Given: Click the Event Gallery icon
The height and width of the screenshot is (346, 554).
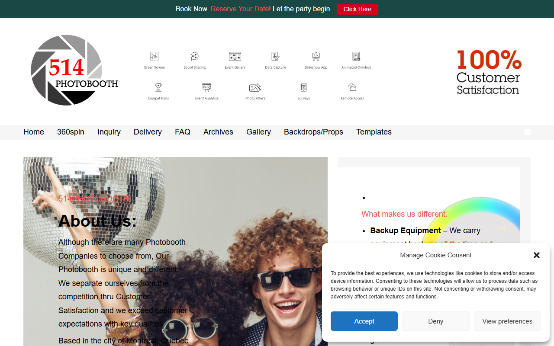Looking at the screenshot, I should (235, 56).
